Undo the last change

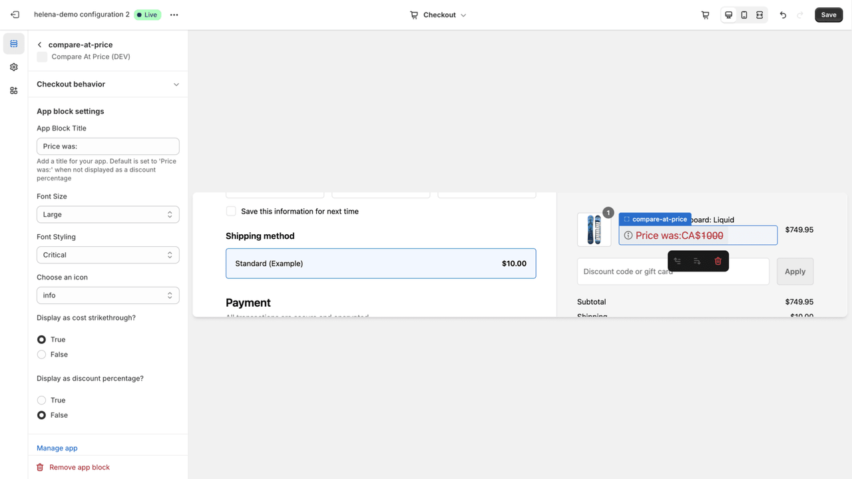click(x=783, y=15)
